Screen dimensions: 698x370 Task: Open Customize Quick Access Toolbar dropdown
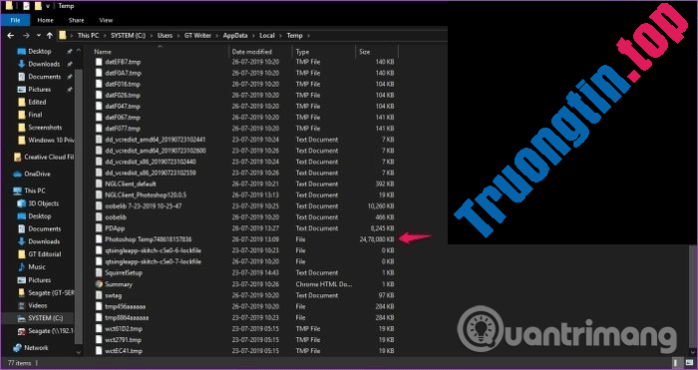click(48, 6)
